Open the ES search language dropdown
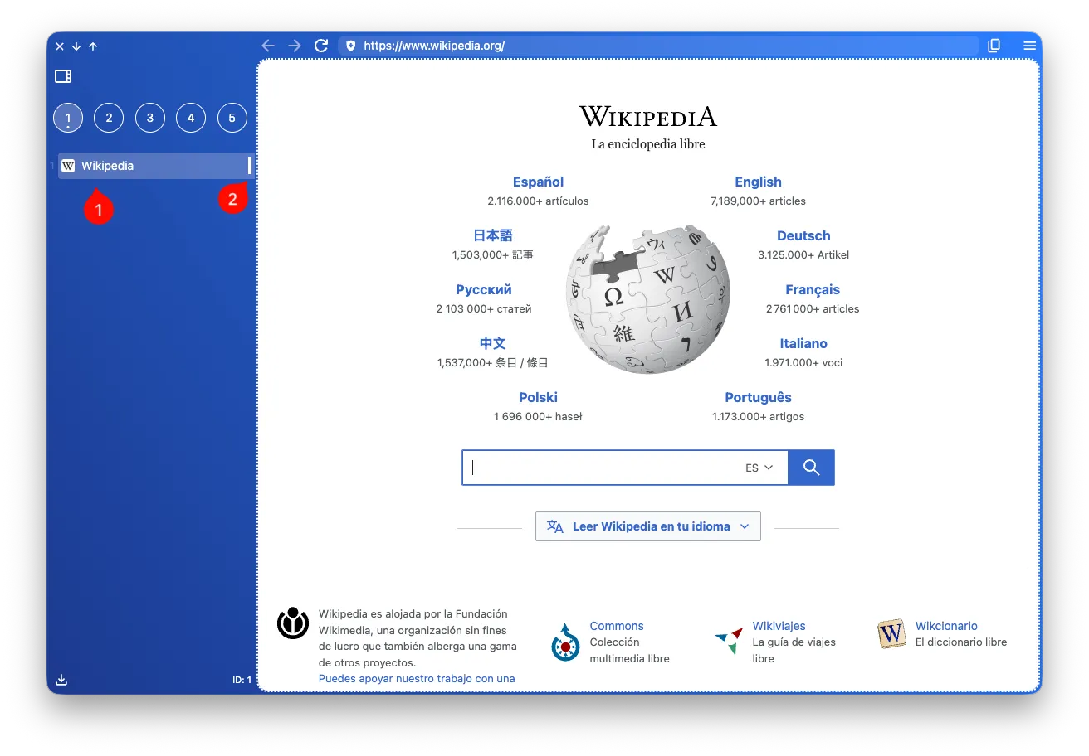Image resolution: width=1089 pixels, height=756 pixels. click(x=759, y=468)
